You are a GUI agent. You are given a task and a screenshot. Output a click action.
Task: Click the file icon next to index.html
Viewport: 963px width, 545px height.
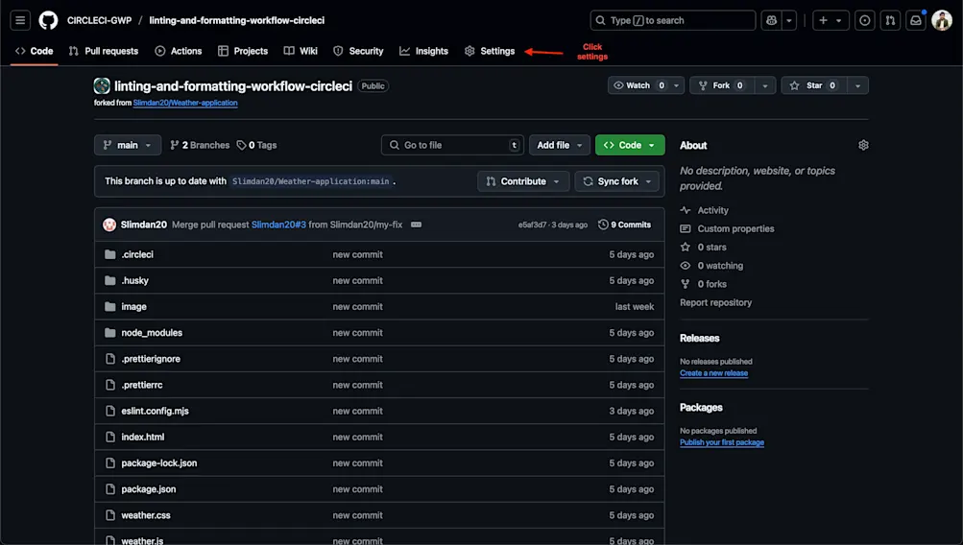point(110,437)
